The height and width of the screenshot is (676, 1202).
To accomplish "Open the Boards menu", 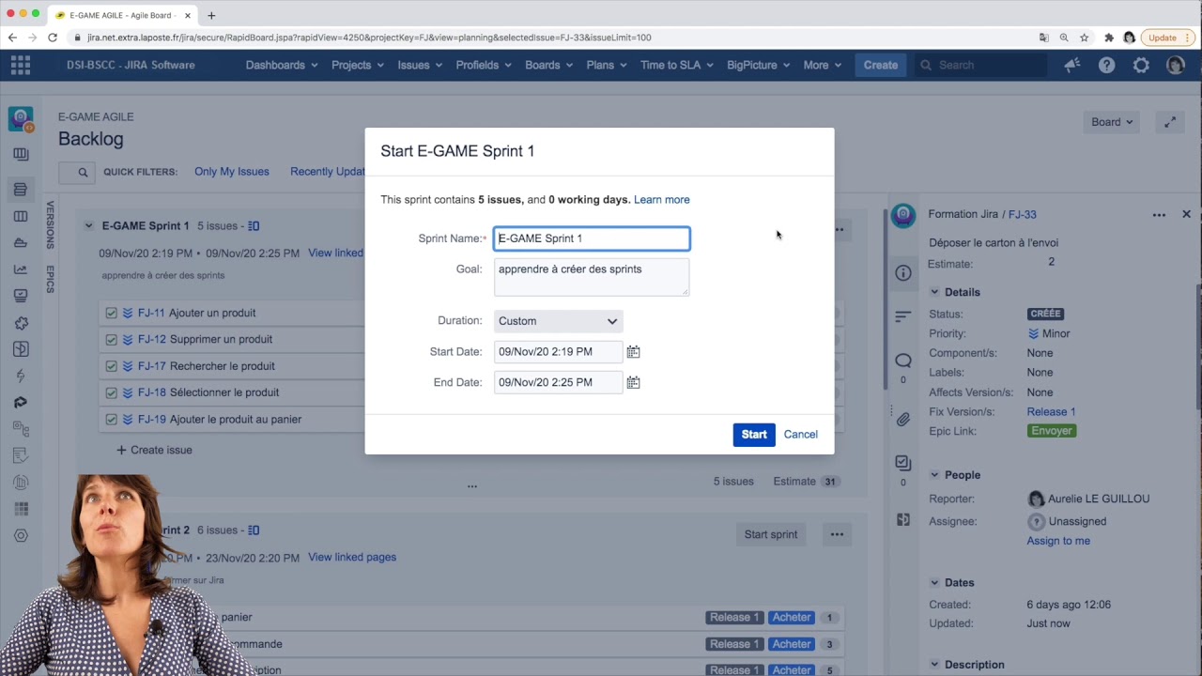I will [550, 65].
